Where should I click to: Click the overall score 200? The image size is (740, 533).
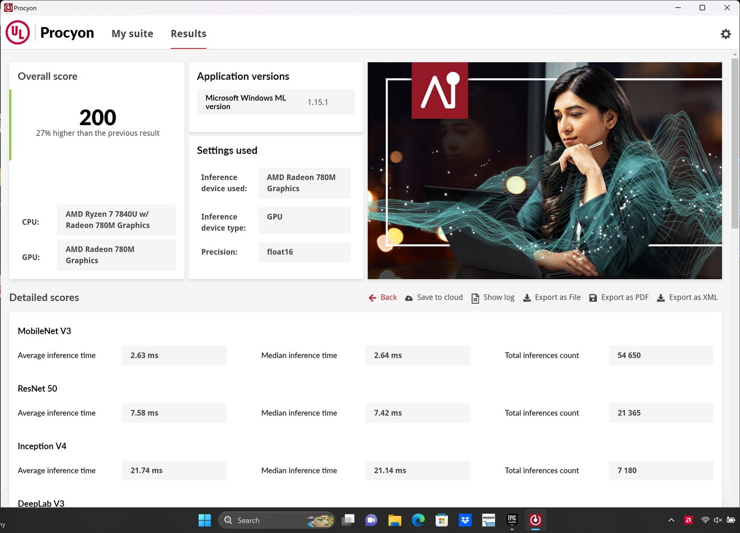click(97, 117)
